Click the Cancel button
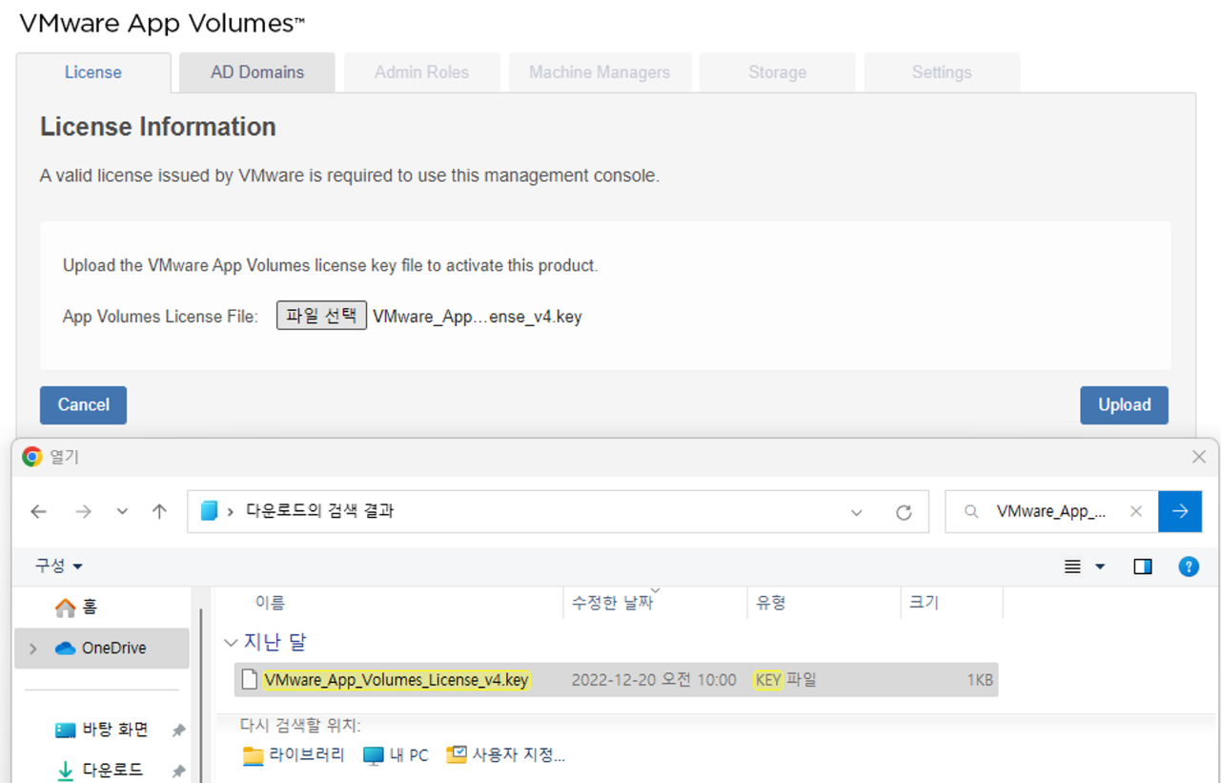1221x783 pixels. click(x=83, y=404)
